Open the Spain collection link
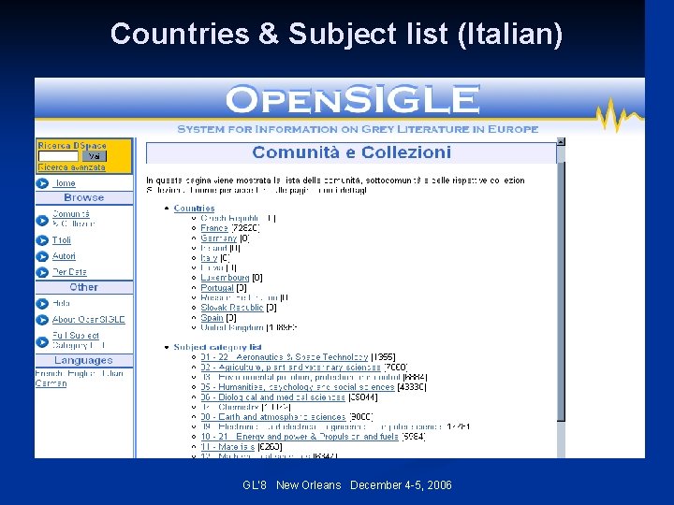The image size is (674, 505). [x=212, y=318]
